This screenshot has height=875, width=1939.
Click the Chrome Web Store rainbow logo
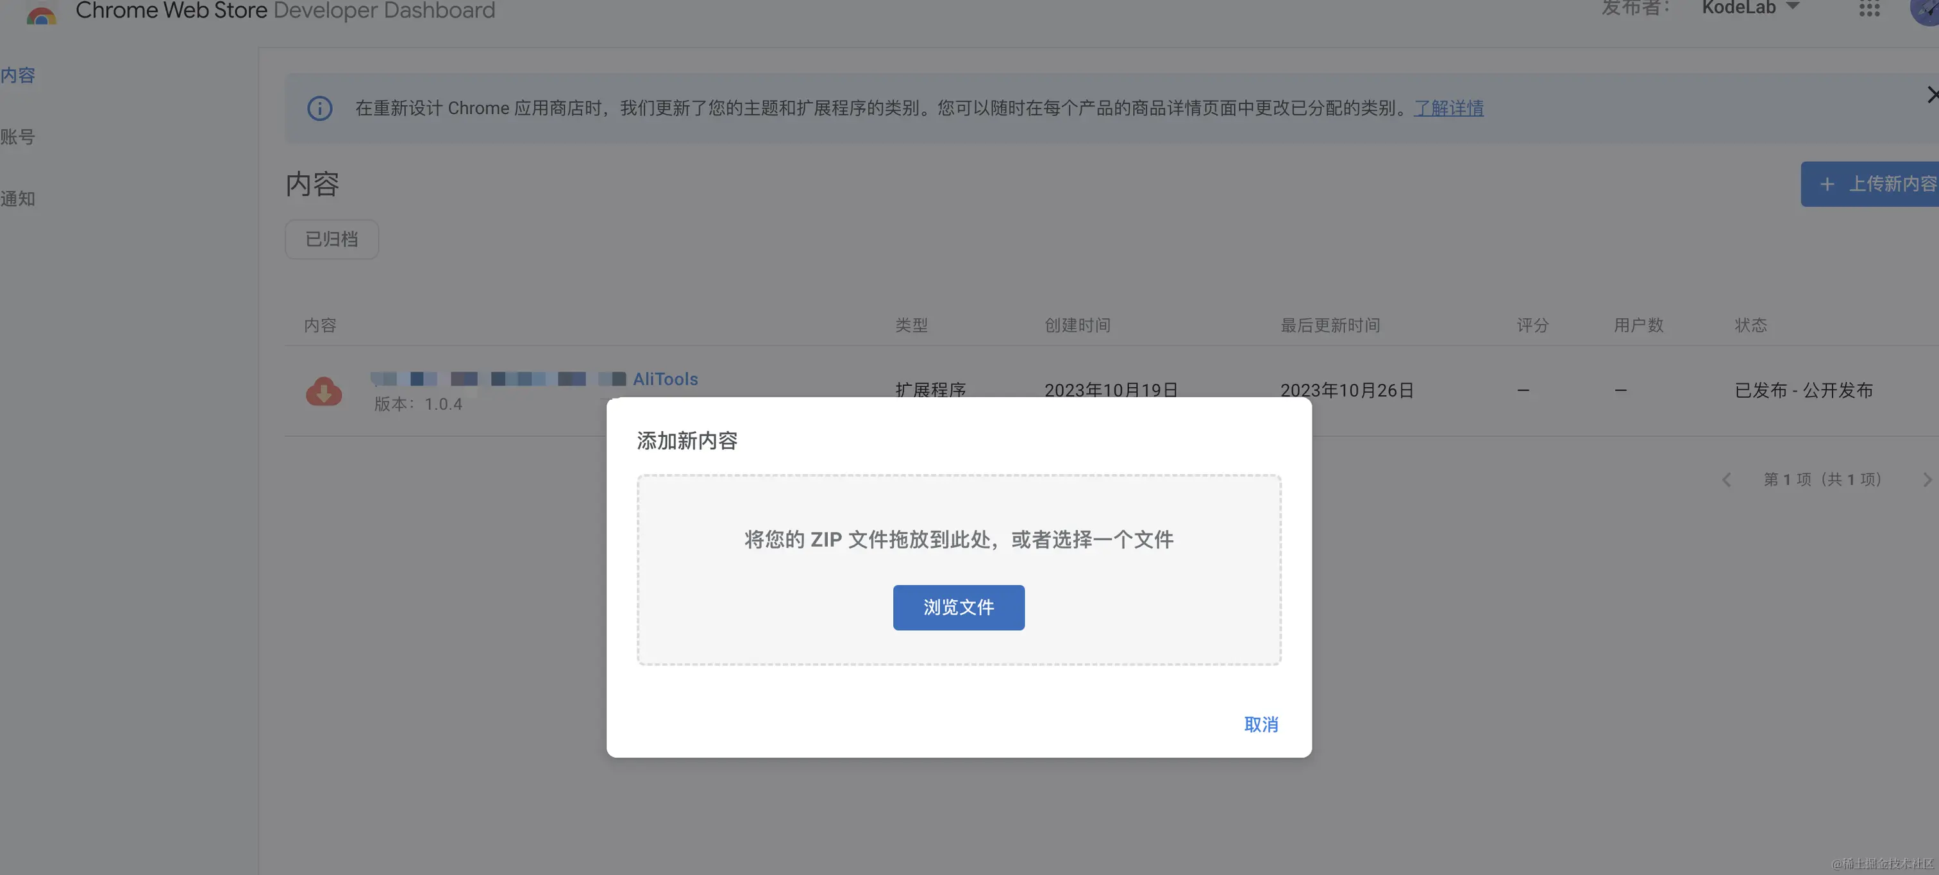(40, 15)
